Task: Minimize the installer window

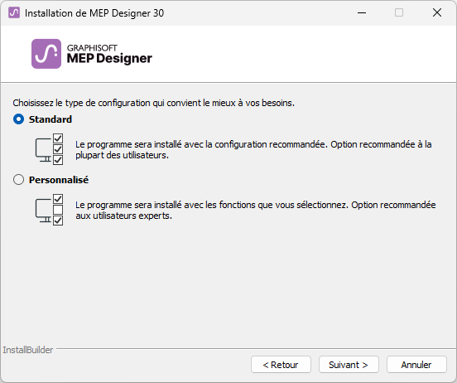Action: pos(362,12)
